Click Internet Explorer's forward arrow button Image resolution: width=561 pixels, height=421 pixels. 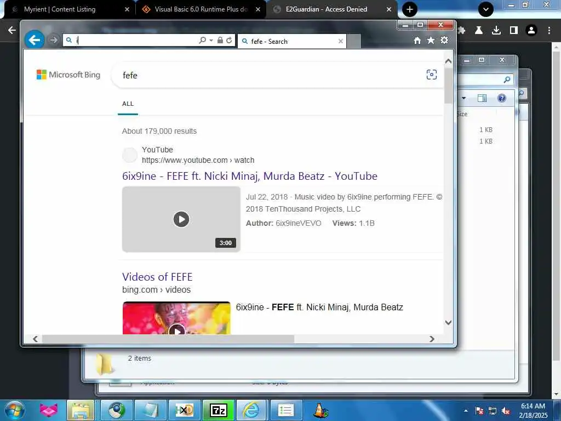[54, 40]
